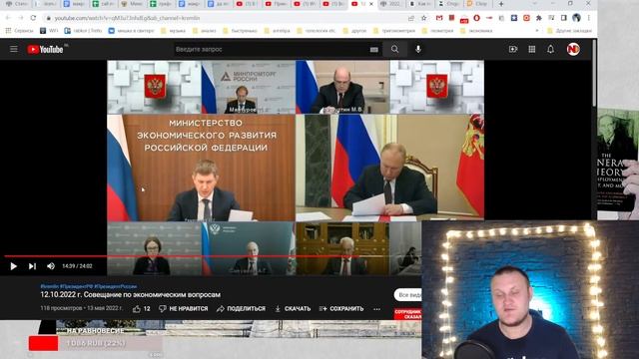Open the анализ bookmarks folder
This screenshot has width=639, height=359.
pos(204,31)
